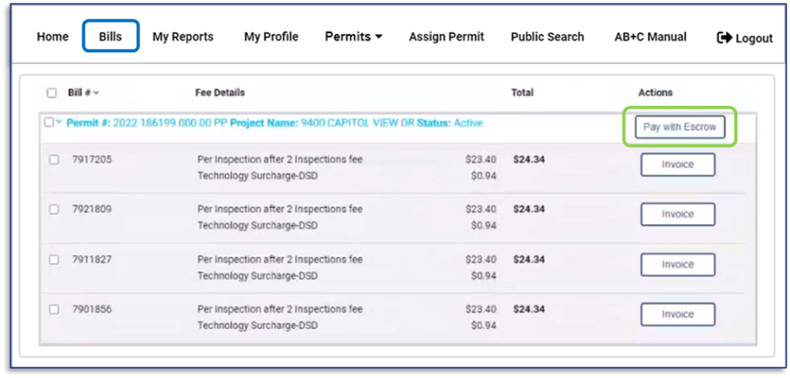Sort by the Bill # column arrow

point(96,93)
